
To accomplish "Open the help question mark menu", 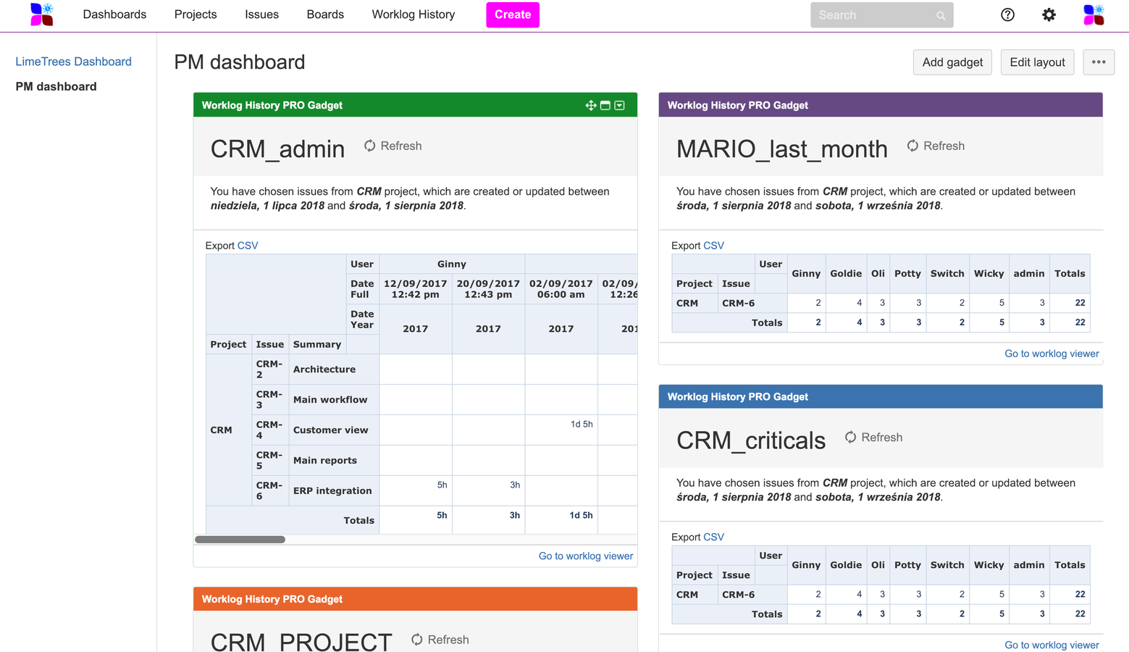I will tap(1007, 14).
